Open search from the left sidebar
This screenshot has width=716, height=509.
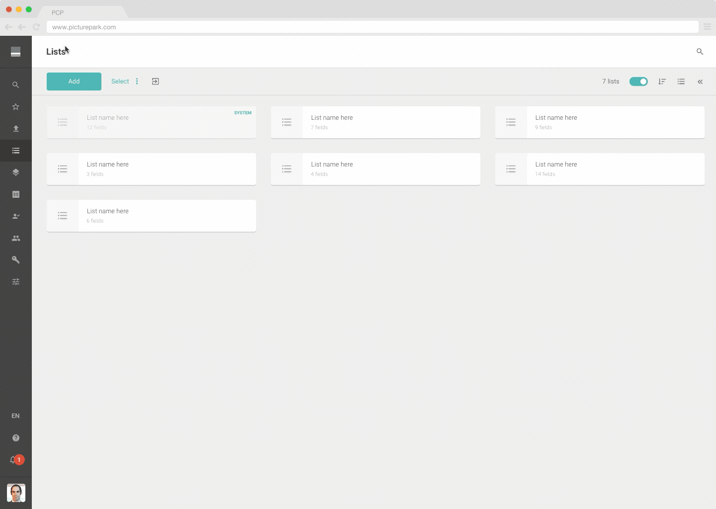(x=16, y=85)
